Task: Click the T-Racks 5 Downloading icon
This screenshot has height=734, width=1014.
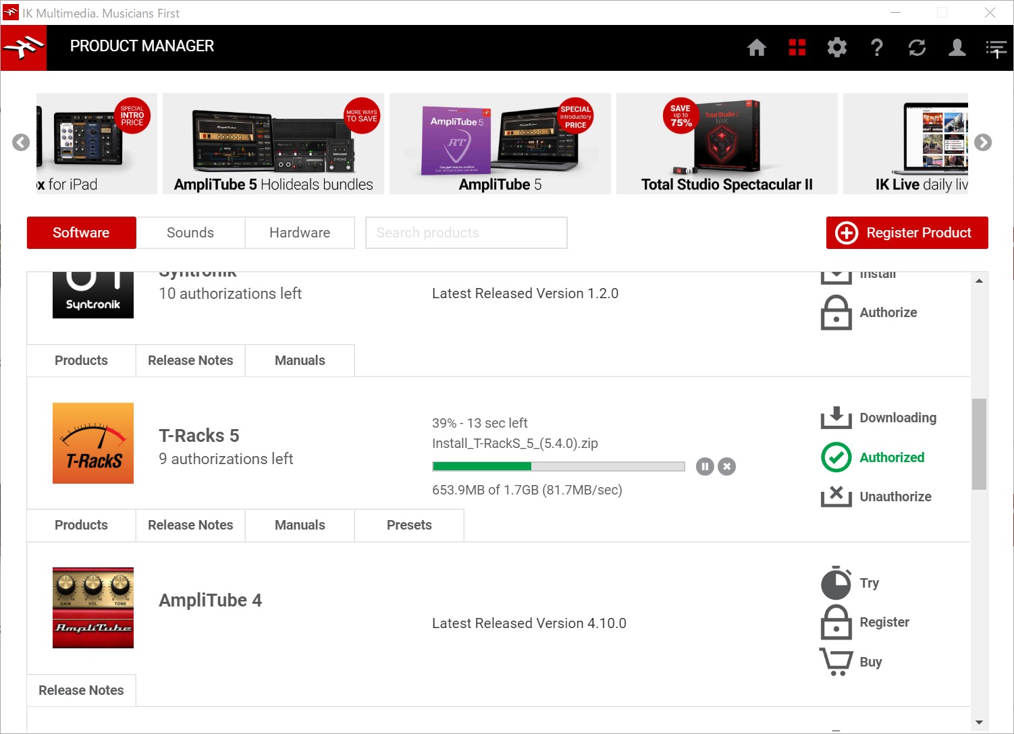Action: pos(836,418)
